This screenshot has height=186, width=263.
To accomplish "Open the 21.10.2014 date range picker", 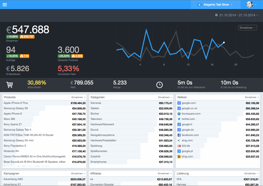I will 237,15.
